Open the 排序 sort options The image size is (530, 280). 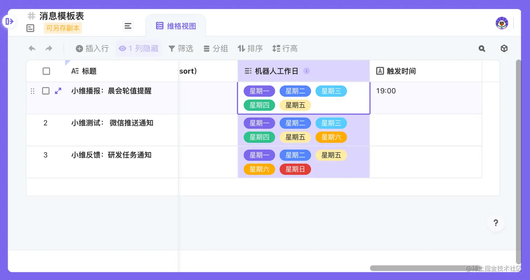[x=250, y=48]
